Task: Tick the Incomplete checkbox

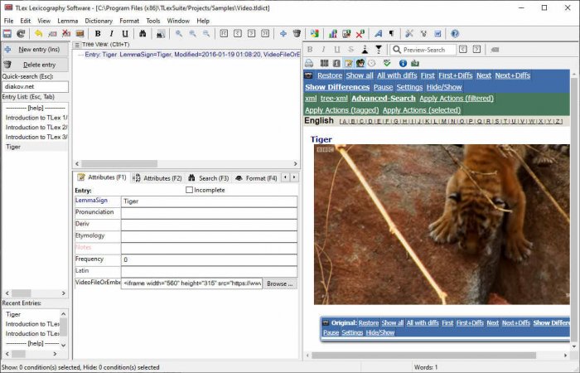Action: [x=190, y=190]
